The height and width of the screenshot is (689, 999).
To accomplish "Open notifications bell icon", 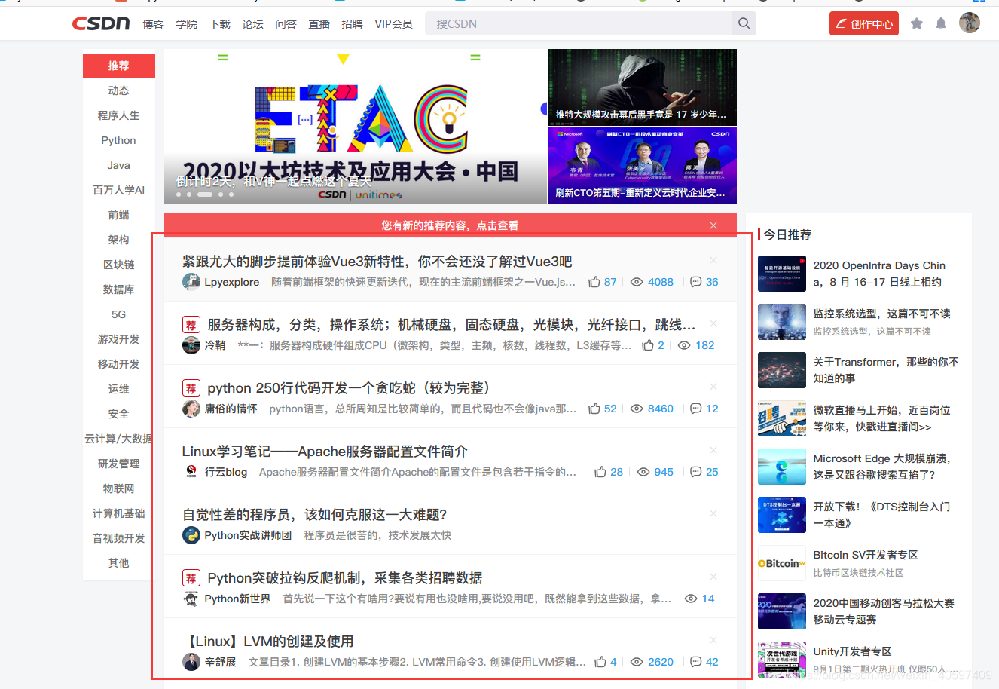I will 941,23.
